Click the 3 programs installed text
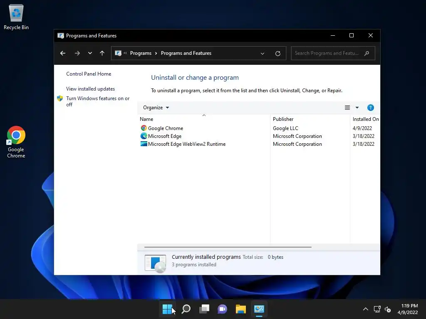 (194, 265)
